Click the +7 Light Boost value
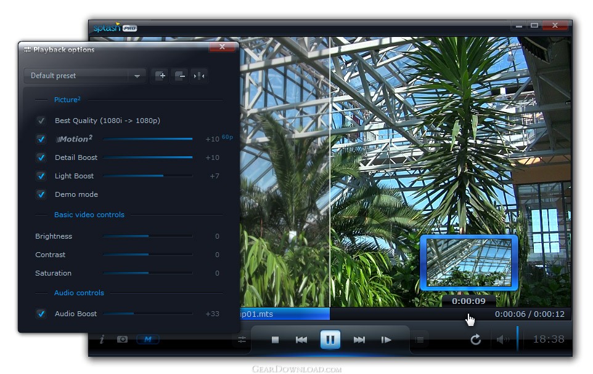The height and width of the screenshot is (374, 593). [x=215, y=177]
